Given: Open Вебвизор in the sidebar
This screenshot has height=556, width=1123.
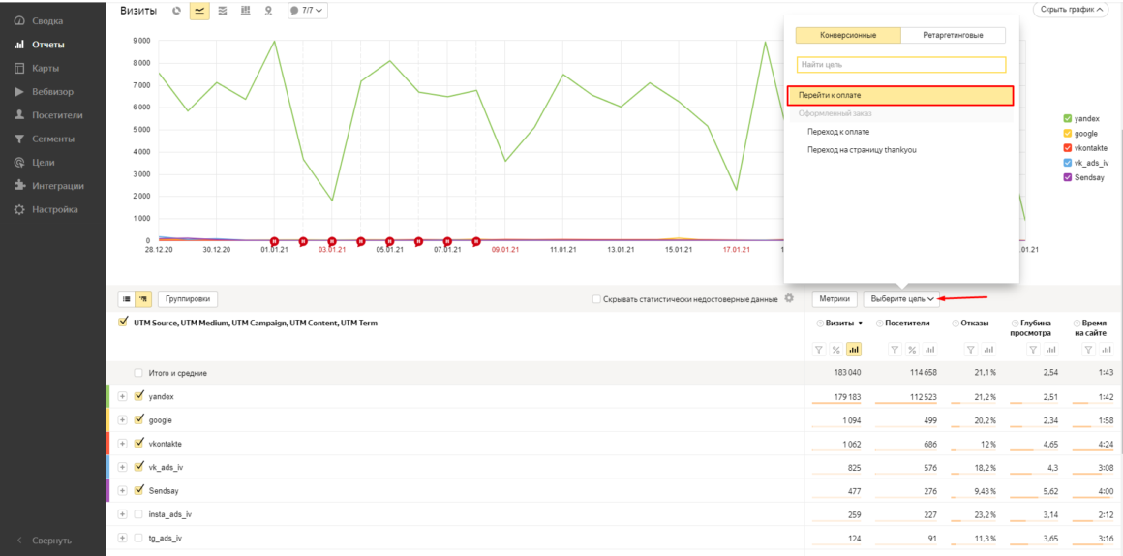Looking at the screenshot, I should 52,92.
